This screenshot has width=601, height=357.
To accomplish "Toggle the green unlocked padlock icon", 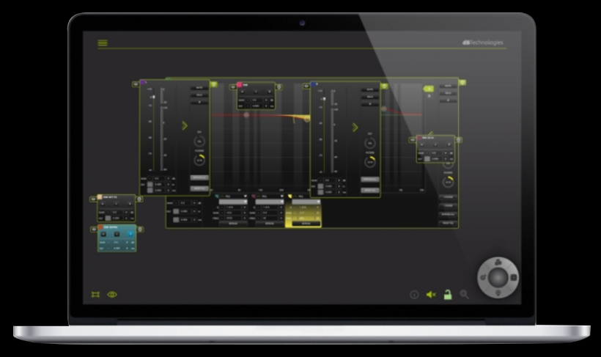I will (x=448, y=295).
